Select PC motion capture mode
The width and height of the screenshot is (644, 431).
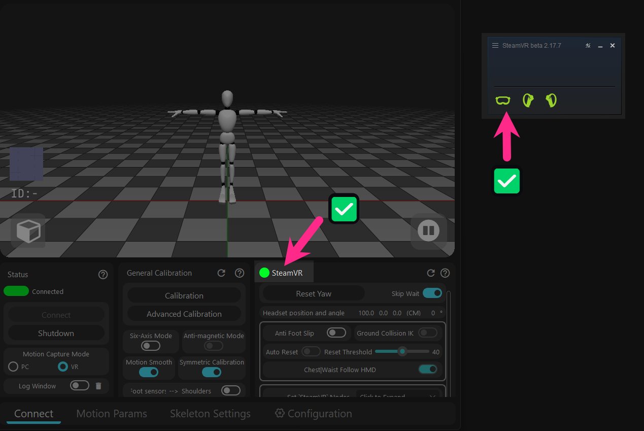click(x=13, y=366)
